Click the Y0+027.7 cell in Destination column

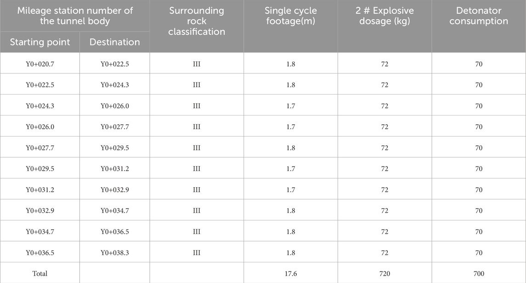[x=115, y=127]
